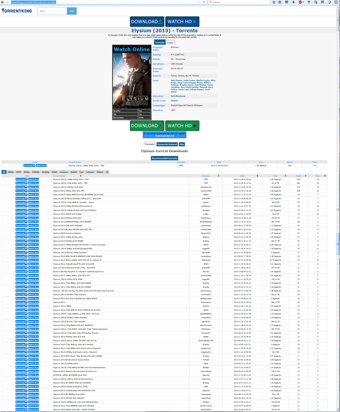The height and width of the screenshot is (412, 340).
Task: Sort table by the Torrent Name arrow
Action: pyautogui.click(x=81, y=176)
